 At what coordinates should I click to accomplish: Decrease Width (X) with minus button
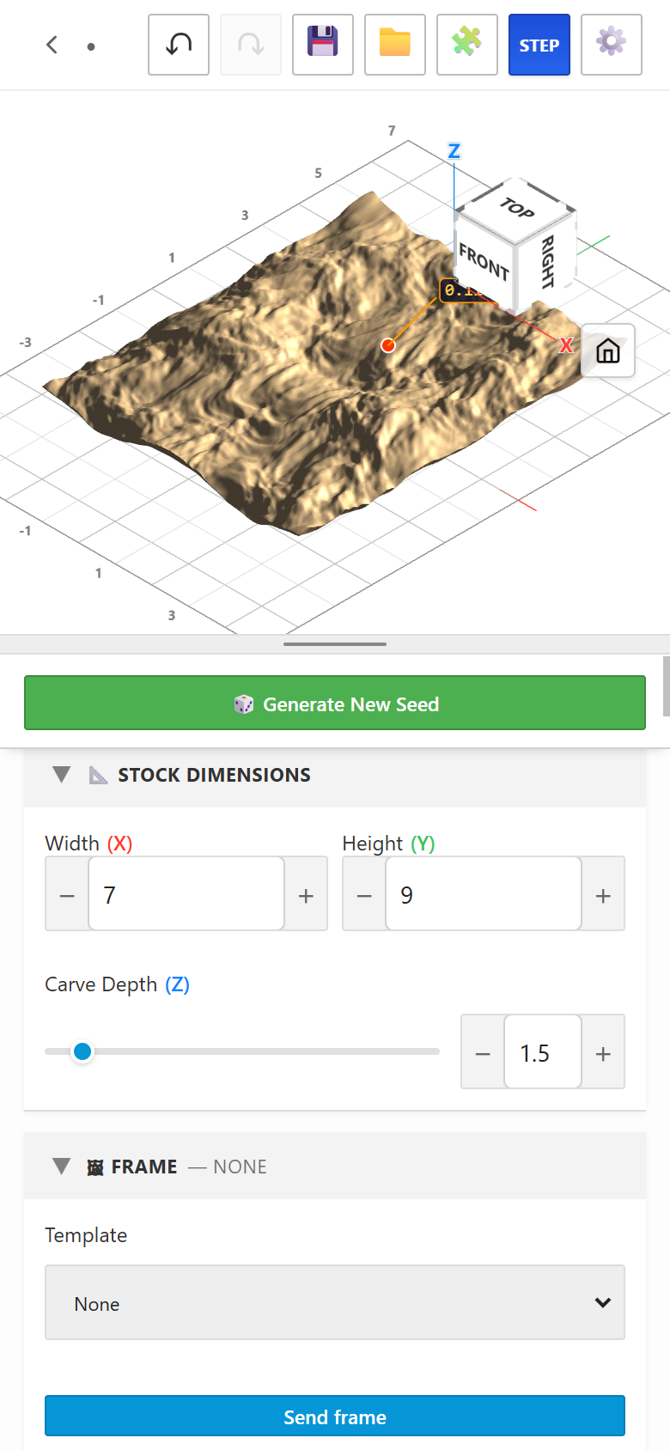point(67,894)
